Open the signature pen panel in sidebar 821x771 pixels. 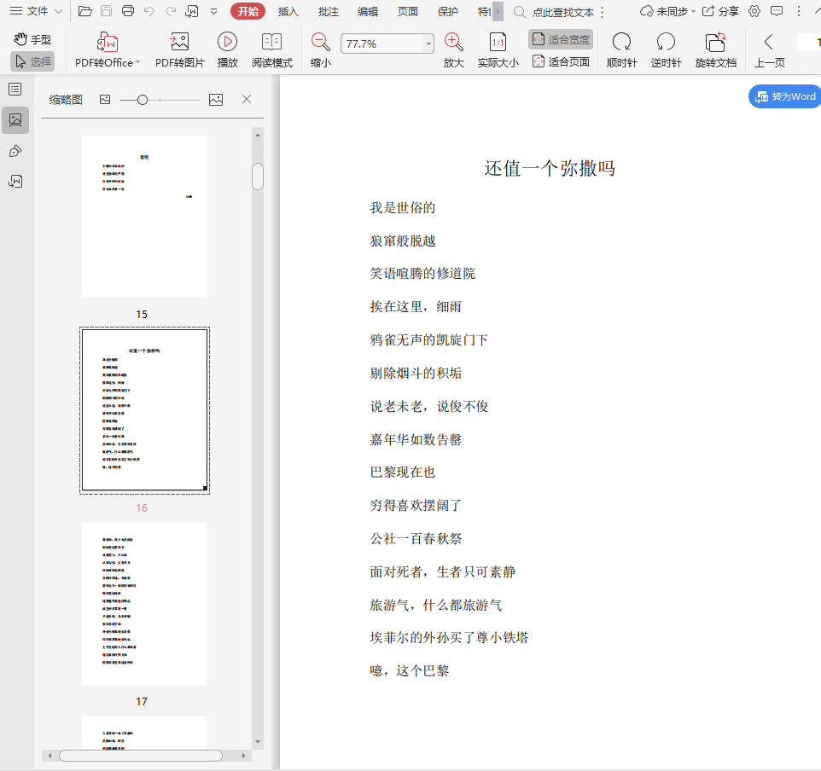(x=15, y=151)
